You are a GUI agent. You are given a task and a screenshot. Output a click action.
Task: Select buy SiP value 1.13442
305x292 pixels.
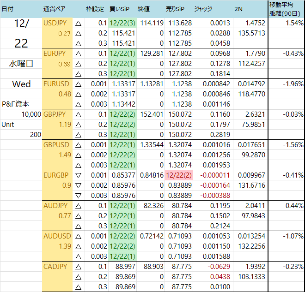[123, 104]
